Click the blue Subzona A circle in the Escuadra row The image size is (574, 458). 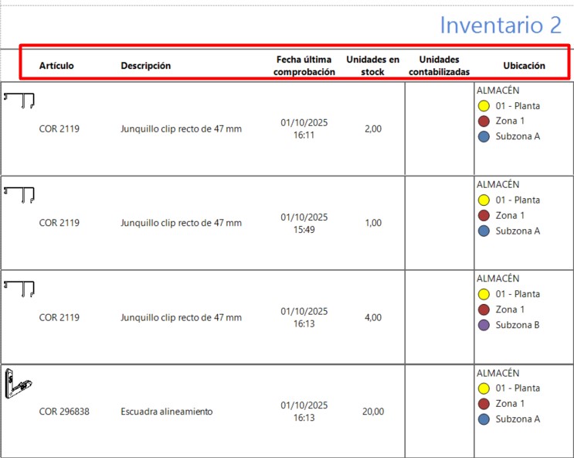point(484,419)
